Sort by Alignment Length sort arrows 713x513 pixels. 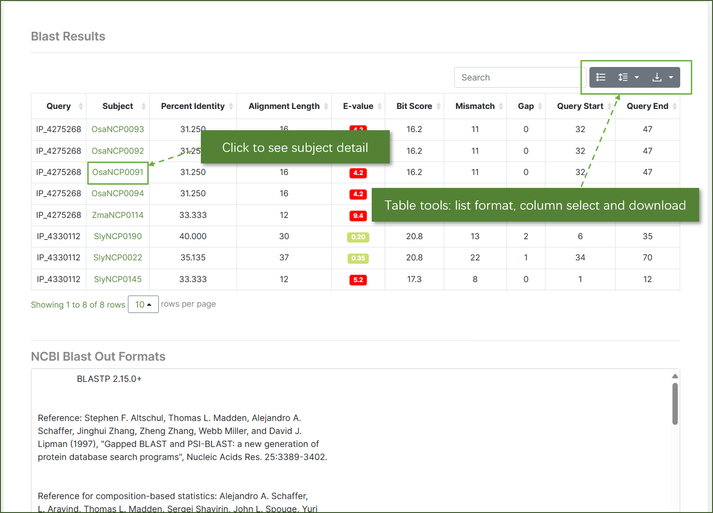click(x=326, y=106)
